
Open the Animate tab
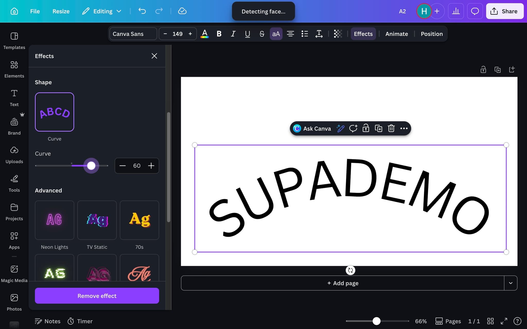(397, 34)
